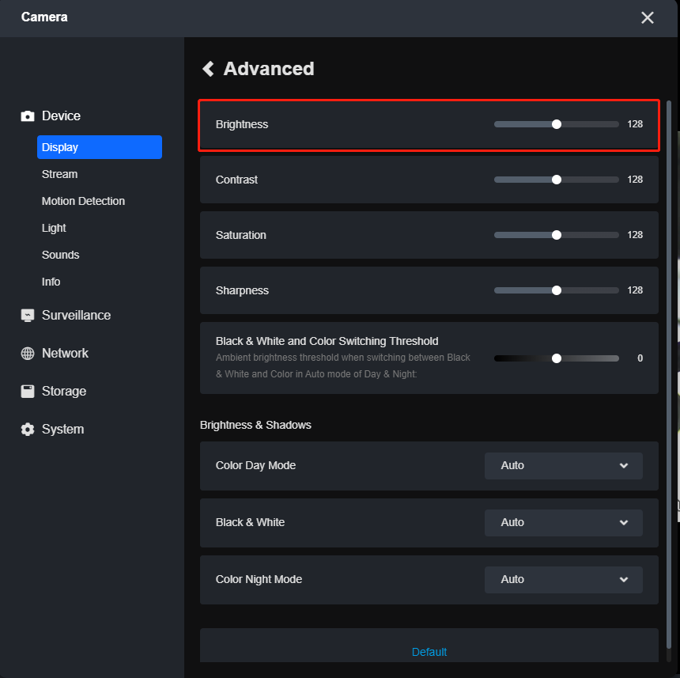The height and width of the screenshot is (678, 680).
Task: Open the Color Day Mode dropdown
Action: coord(563,466)
